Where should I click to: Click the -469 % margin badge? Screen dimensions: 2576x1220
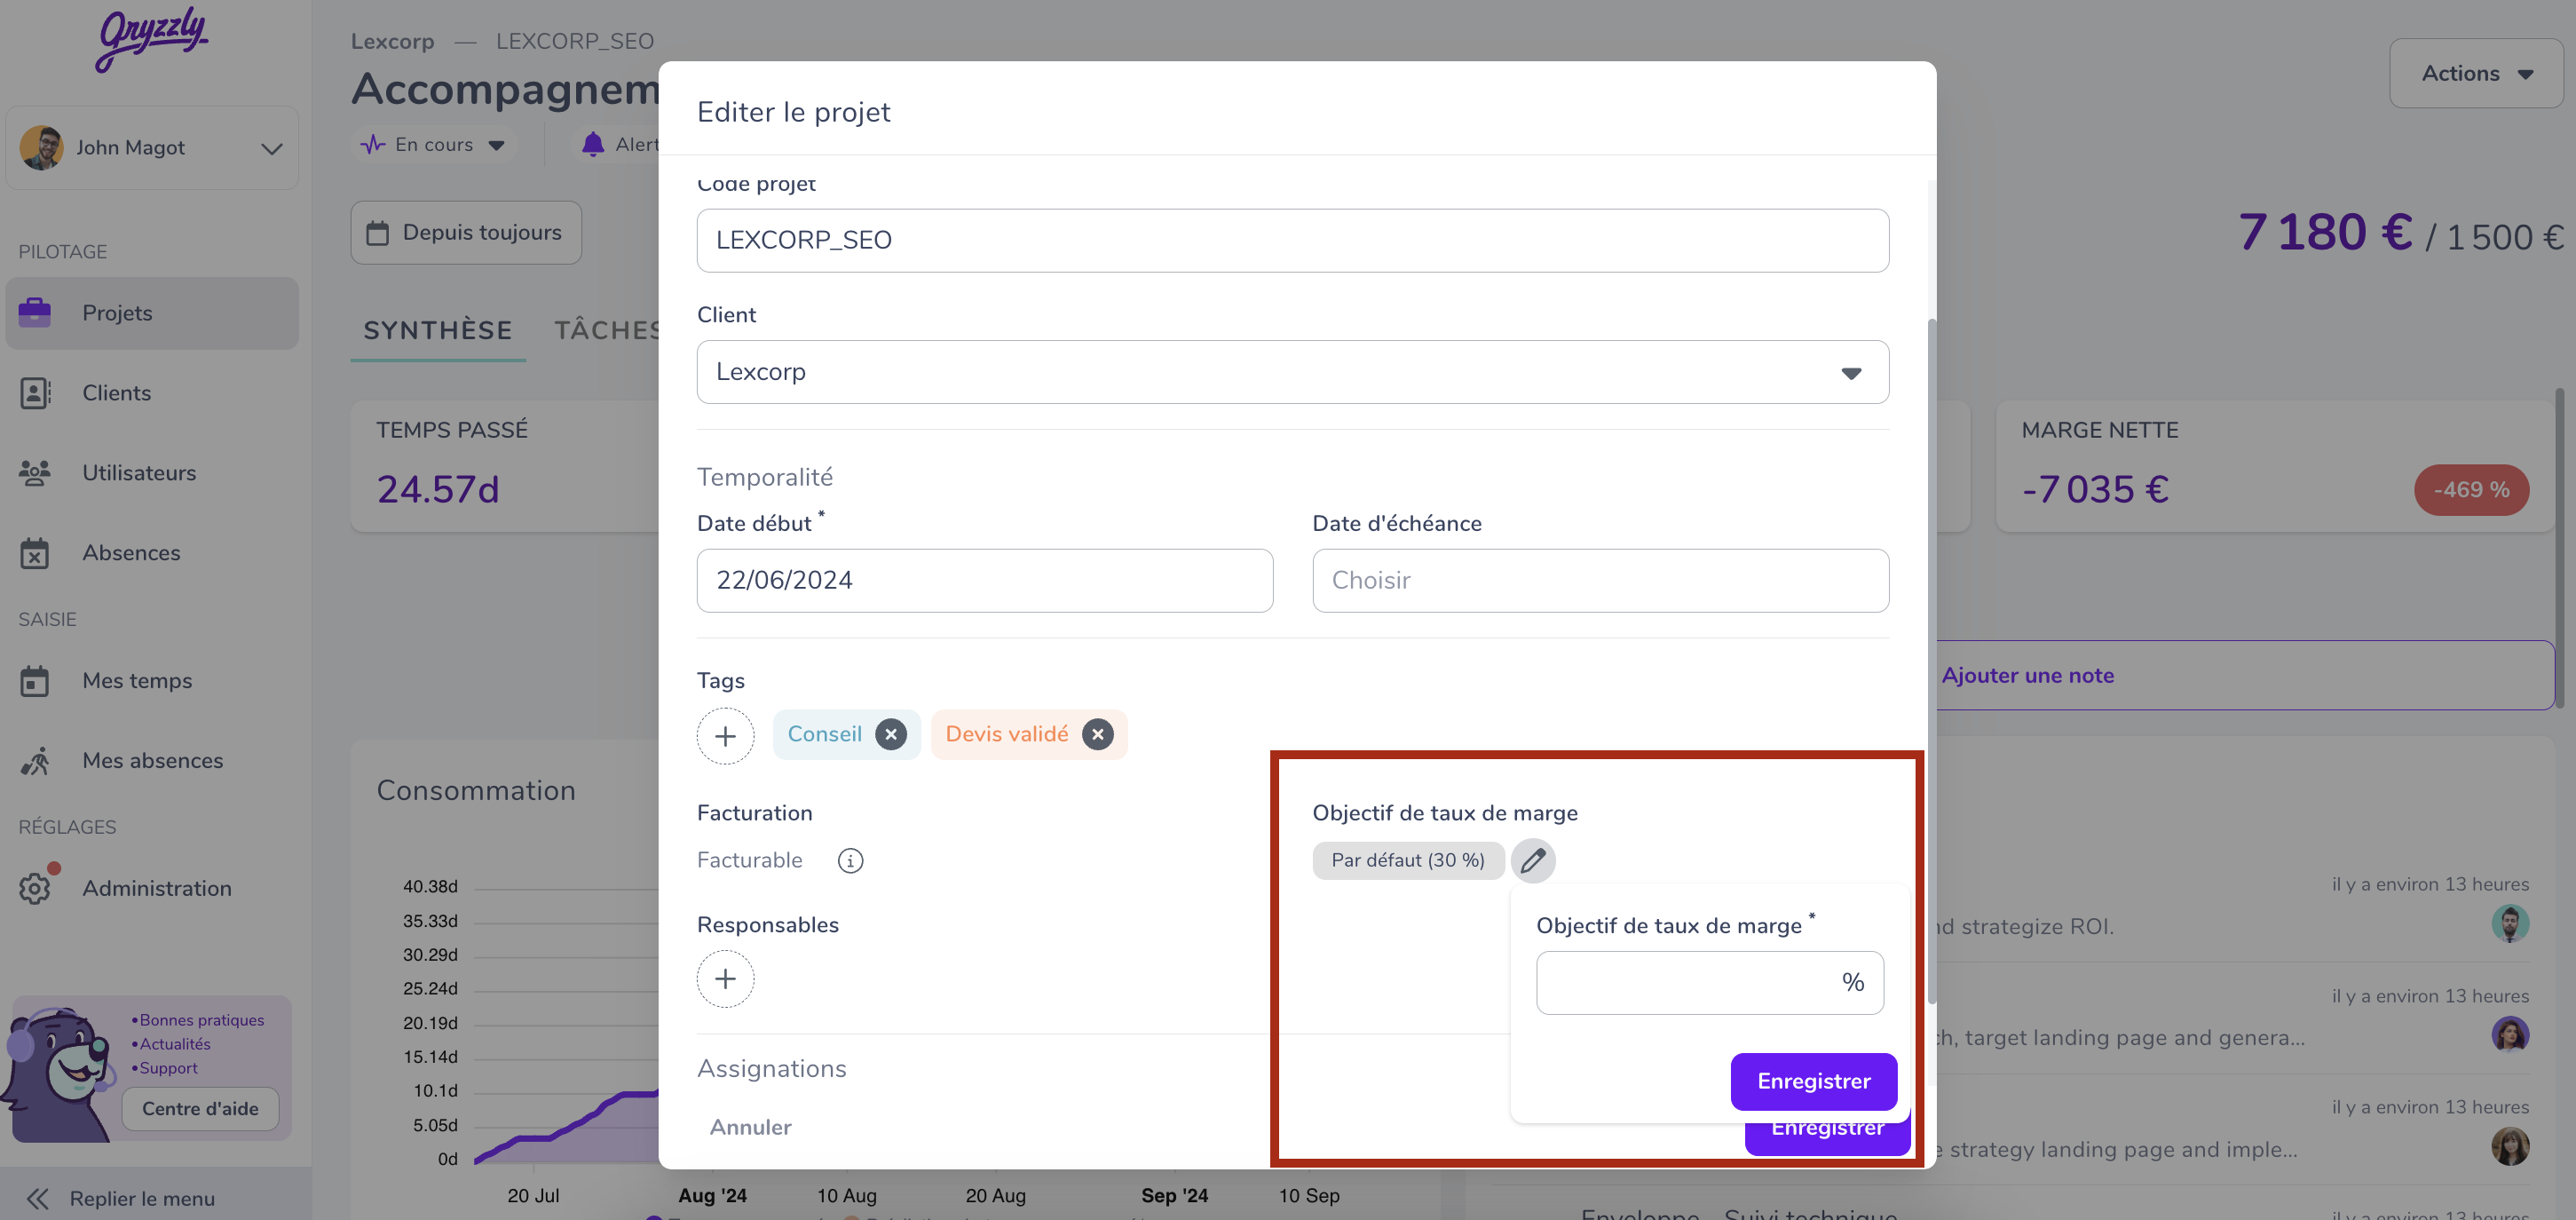tap(2471, 490)
